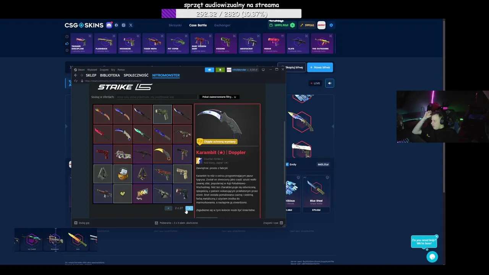Select the heart sticker inventory item
The image size is (489, 275).
click(x=123, y=194)
